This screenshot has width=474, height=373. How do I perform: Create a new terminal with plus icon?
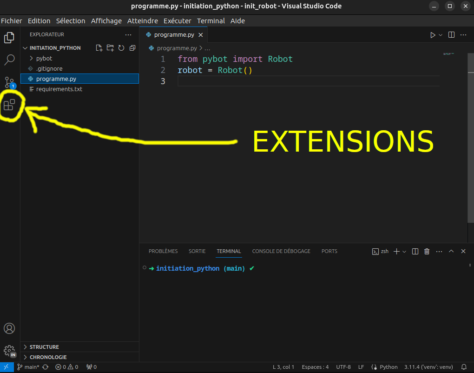(x=396, y=252)
